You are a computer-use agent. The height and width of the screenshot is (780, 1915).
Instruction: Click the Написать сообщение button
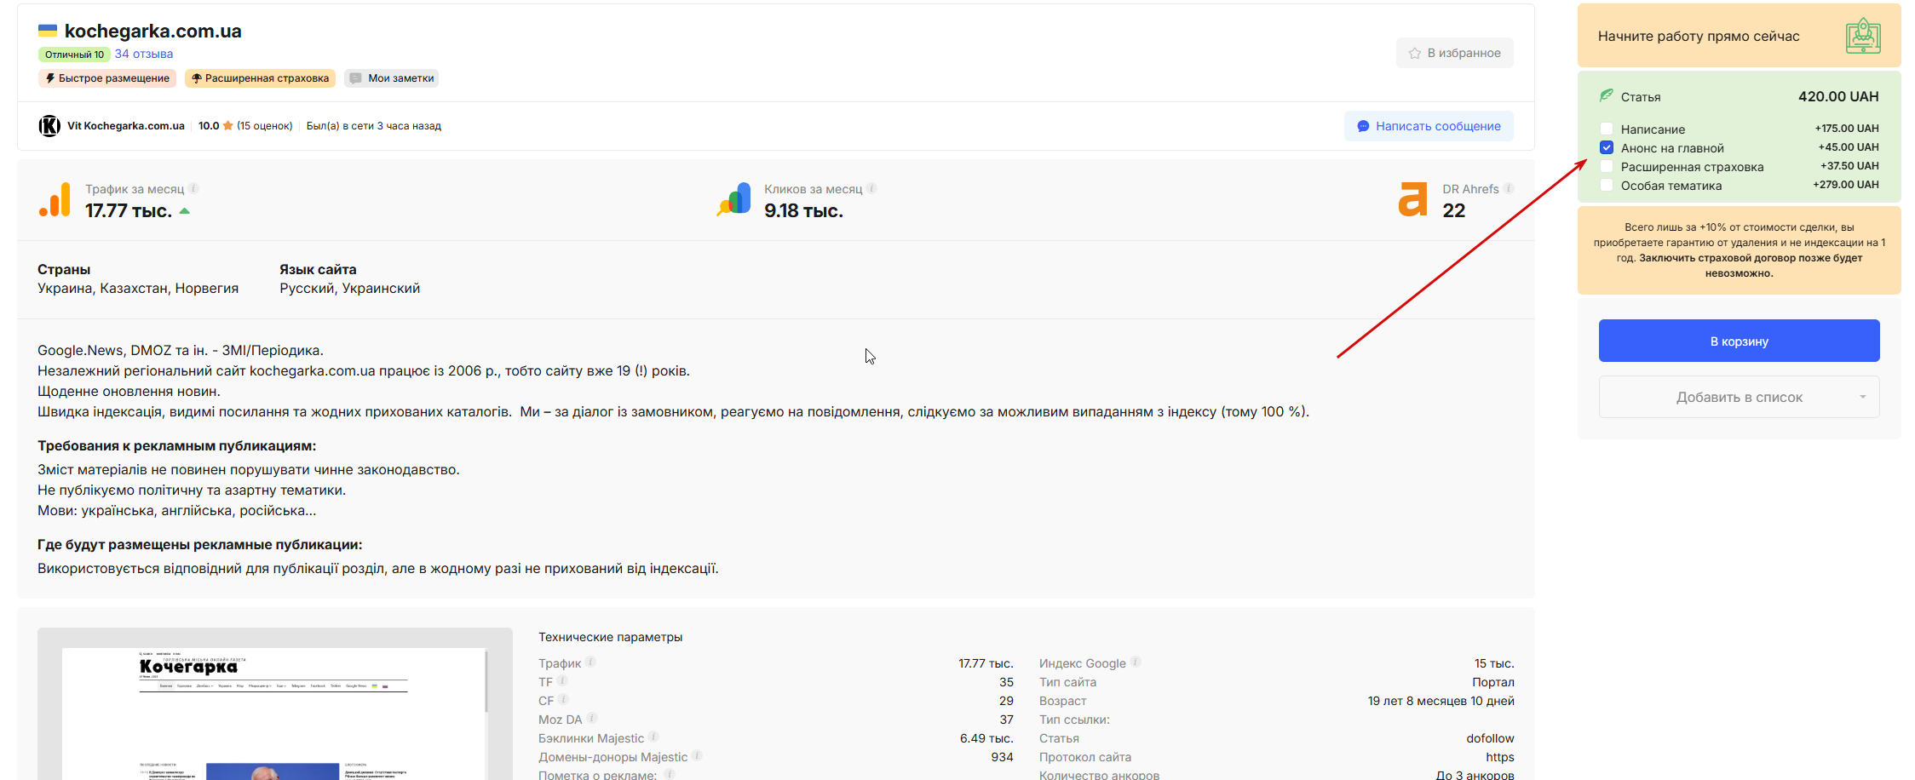pyautogui.click(x=1429, y=126)
